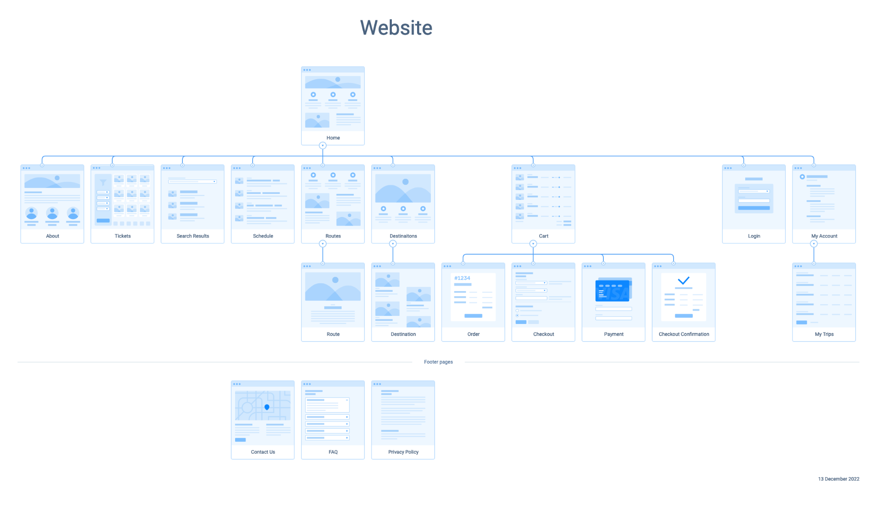Click the Home page wireframe icon
The width and height of the screenshot is (877, 505).
[x=333, y=102]
